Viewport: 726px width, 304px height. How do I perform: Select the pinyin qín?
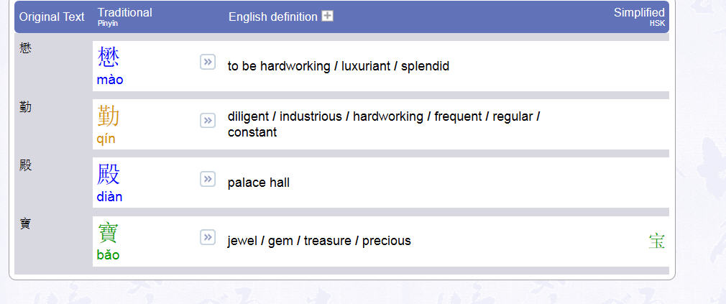coord(106,139)
